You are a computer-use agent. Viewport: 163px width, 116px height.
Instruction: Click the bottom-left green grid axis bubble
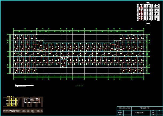coord(13,79)
